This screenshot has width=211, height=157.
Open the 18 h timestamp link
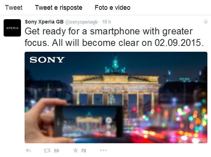click(x=106, y=22)
